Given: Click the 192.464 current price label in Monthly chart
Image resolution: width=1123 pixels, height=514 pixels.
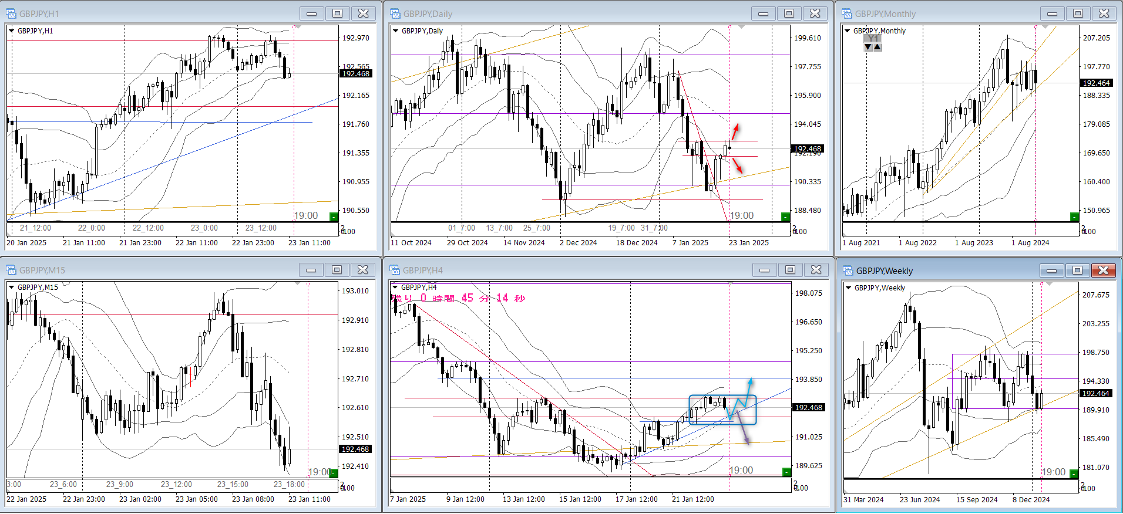Looking at the screenshot, I should [1096, 83].
